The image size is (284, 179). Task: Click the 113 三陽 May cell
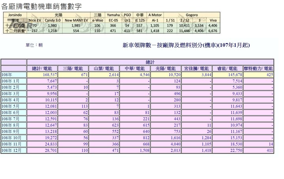tap(73, 106)
